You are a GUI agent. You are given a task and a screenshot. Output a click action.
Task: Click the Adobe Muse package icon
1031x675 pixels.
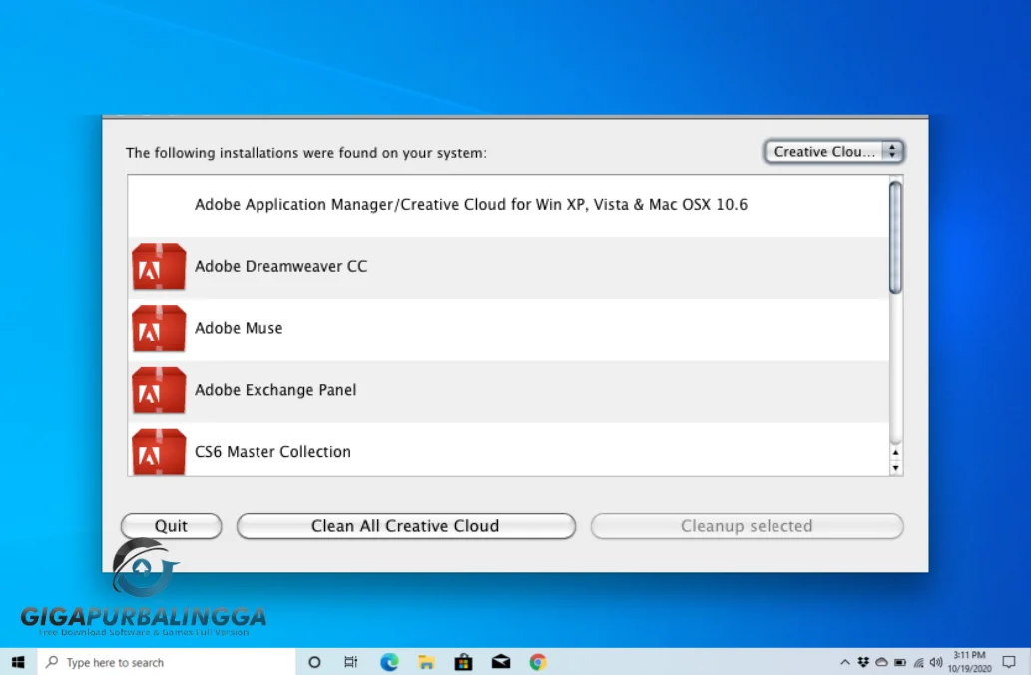point(159,328)
